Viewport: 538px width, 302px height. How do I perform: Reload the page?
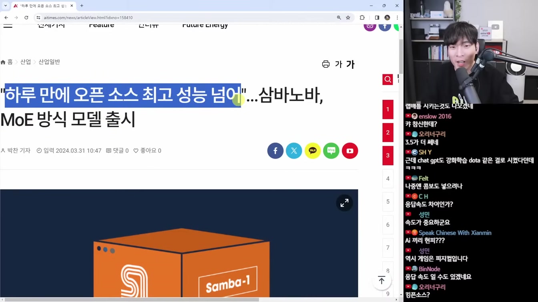[x=26, y=18]
